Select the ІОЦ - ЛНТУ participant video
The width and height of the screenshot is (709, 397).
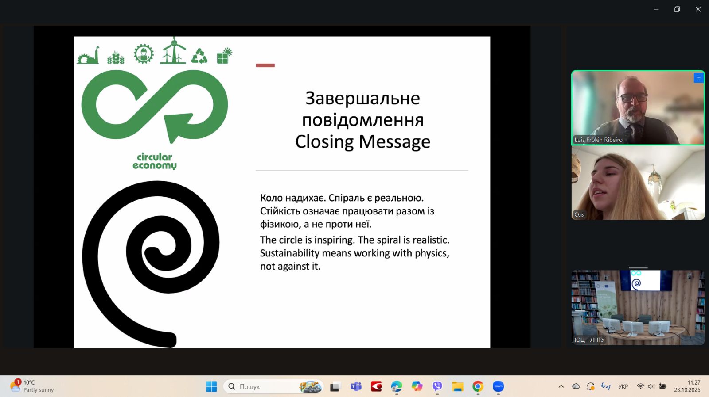(638, 307)
